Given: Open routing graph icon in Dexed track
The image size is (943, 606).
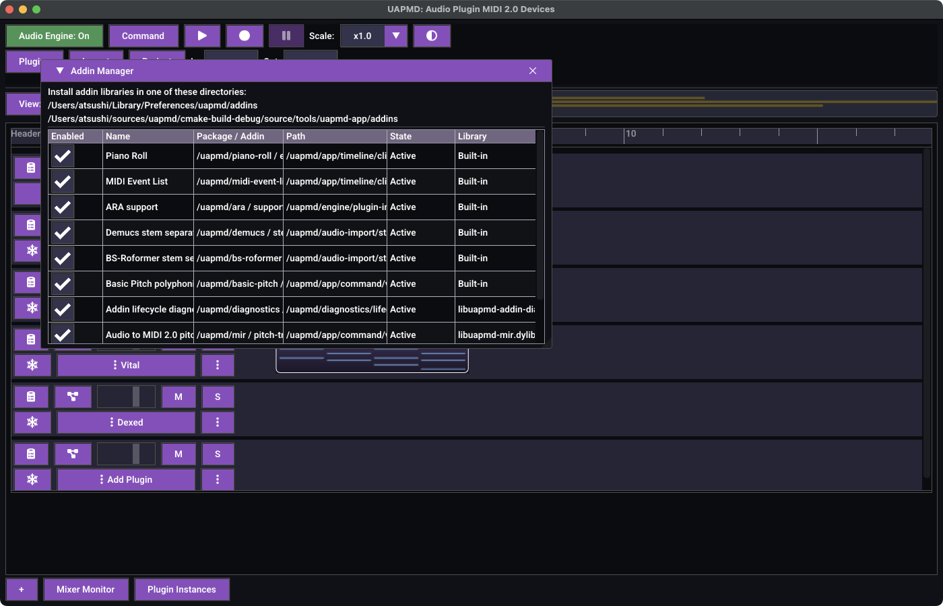Looking at the screenshot, I should click(x=73, y=397).
